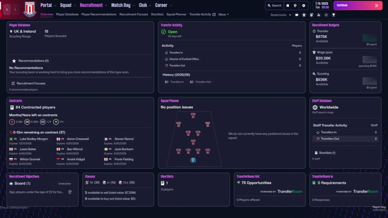
Task: Open the in-game Search
Action: 275,6
